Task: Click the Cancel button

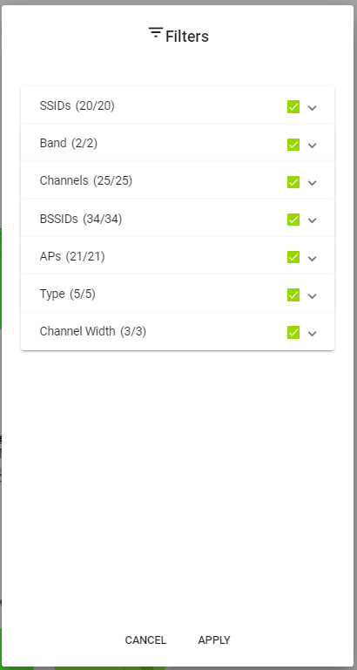Action: click(x=145, y=640)
